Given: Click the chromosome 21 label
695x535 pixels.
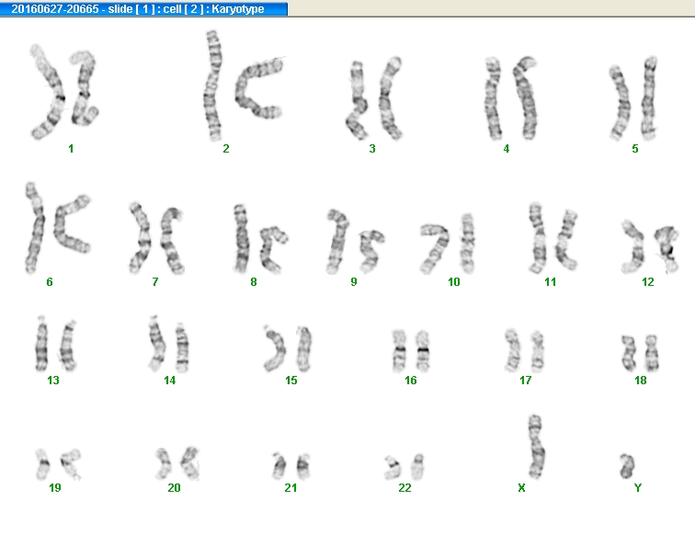Looking at the screenshot, I should point(291,488).
